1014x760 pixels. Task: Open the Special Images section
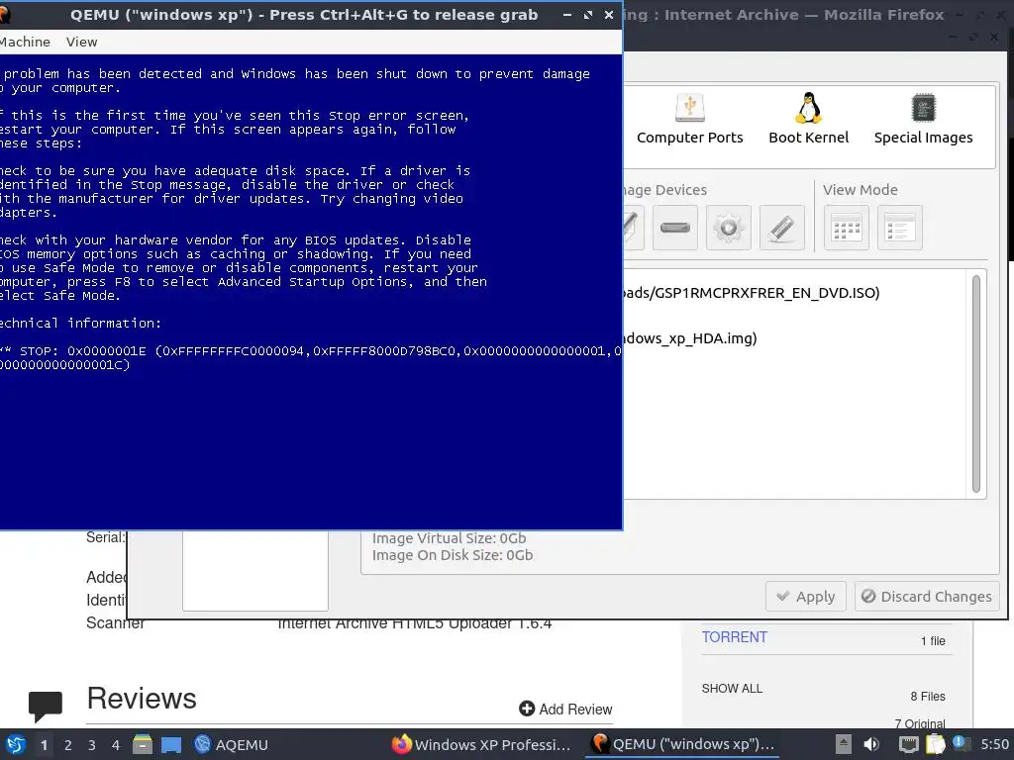click(923, 120)
